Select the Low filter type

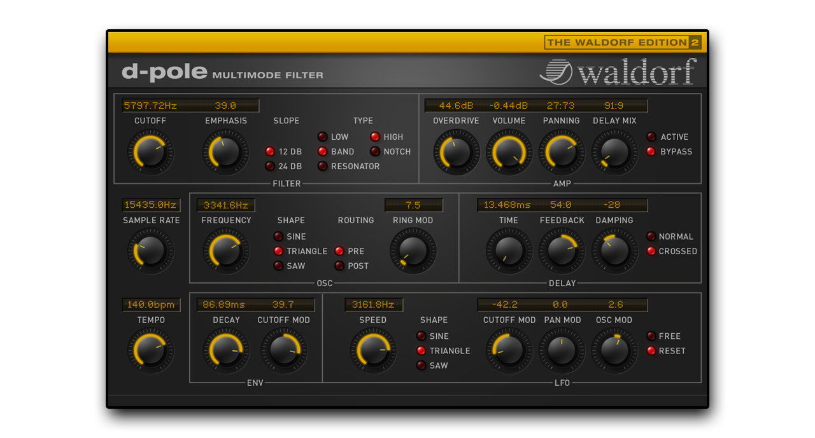(322, 137)
